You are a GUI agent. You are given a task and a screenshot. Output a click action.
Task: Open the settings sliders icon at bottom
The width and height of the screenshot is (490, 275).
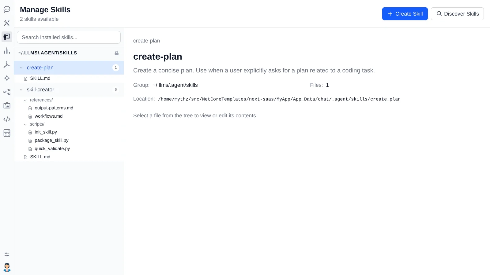click(7, 254)
